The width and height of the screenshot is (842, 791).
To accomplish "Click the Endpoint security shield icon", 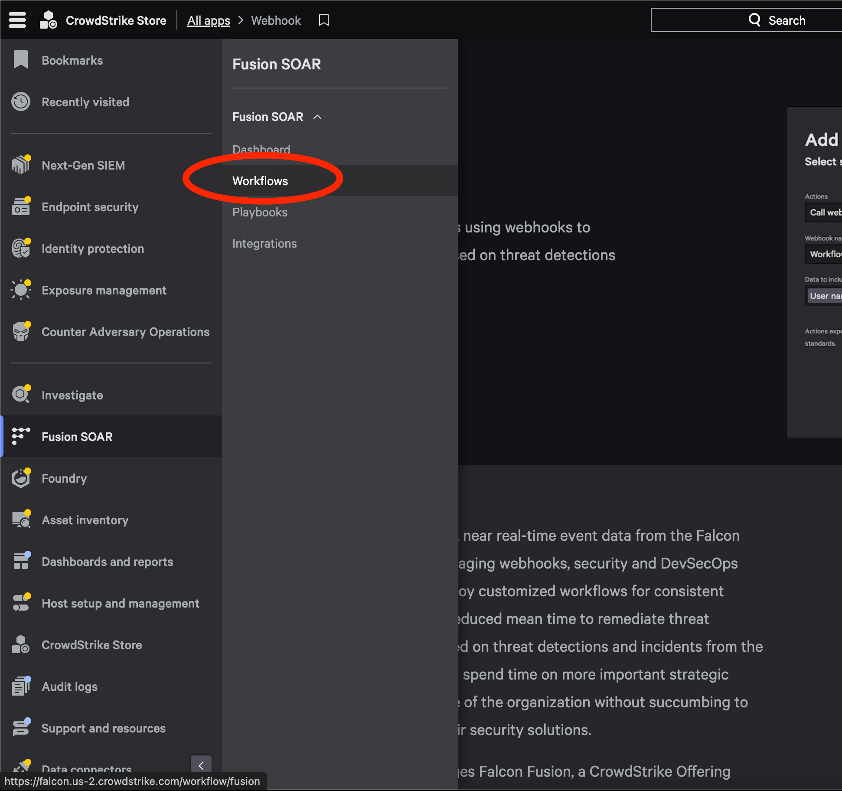I will click(x=21, y=207).
